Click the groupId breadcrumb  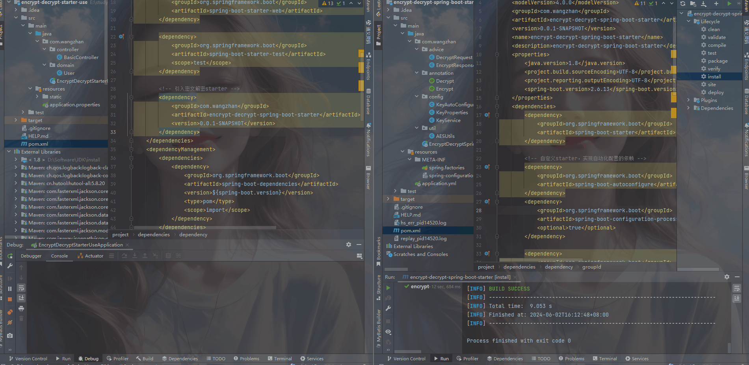coord(592,267)
